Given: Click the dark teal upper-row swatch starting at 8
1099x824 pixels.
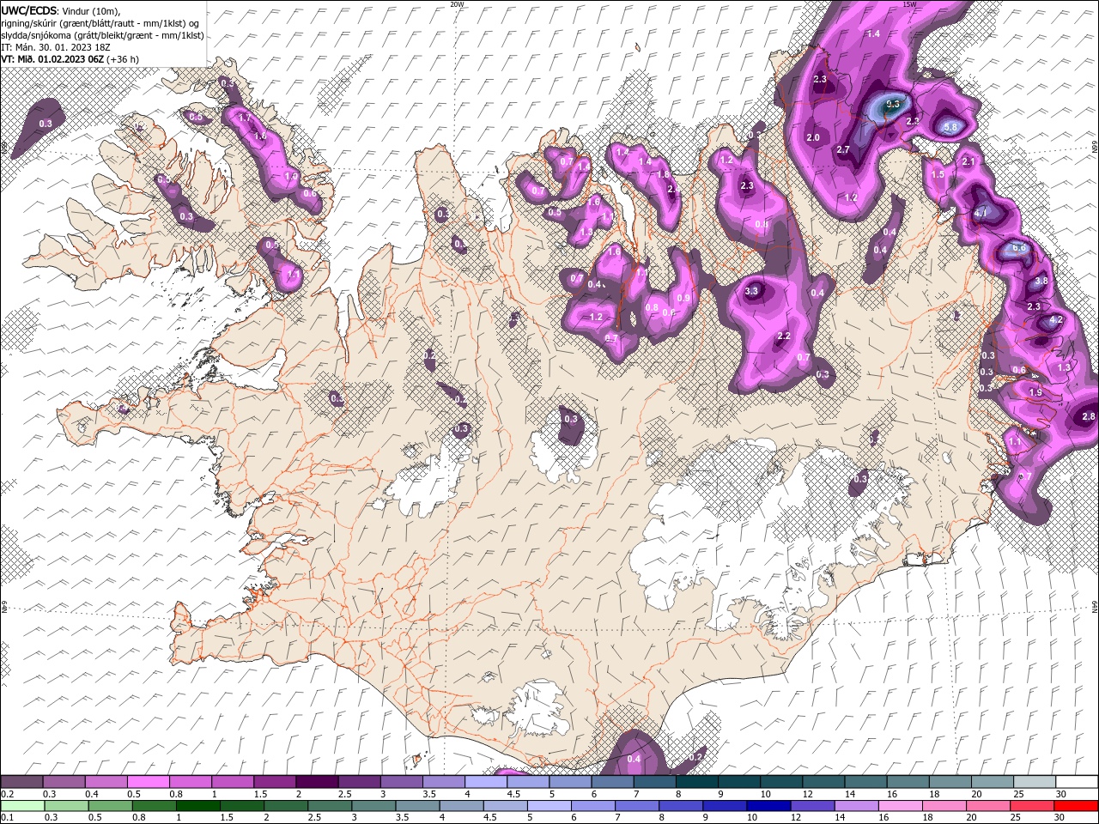Looking at the screenshot, I should pyautogui.click(x=697, y=782).
